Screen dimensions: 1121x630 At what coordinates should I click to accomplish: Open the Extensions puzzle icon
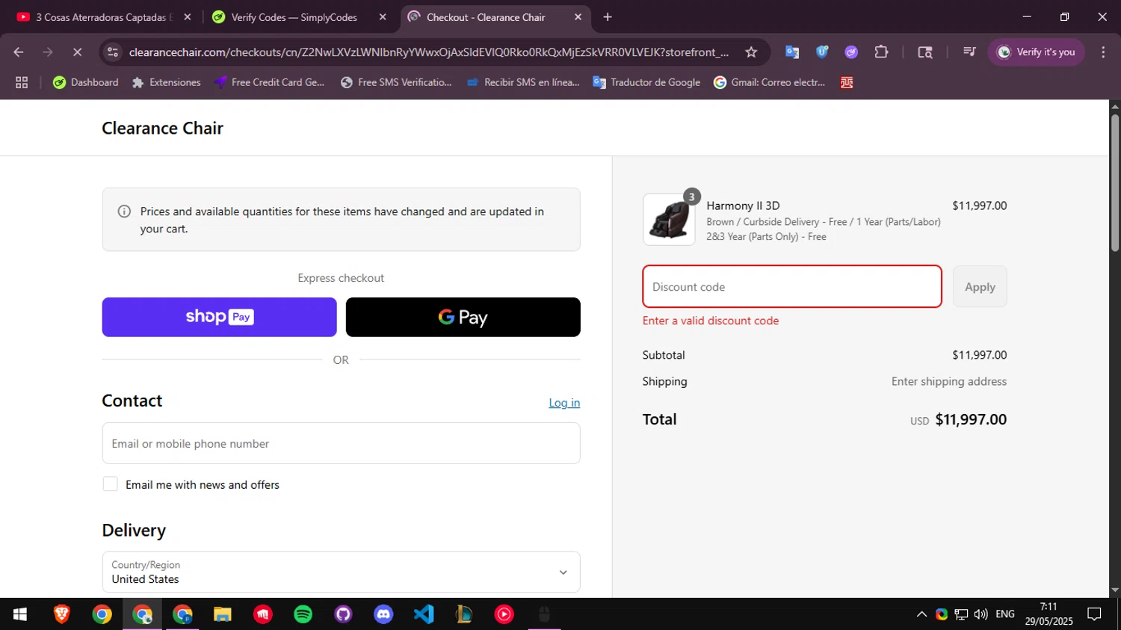coord(881,52)
